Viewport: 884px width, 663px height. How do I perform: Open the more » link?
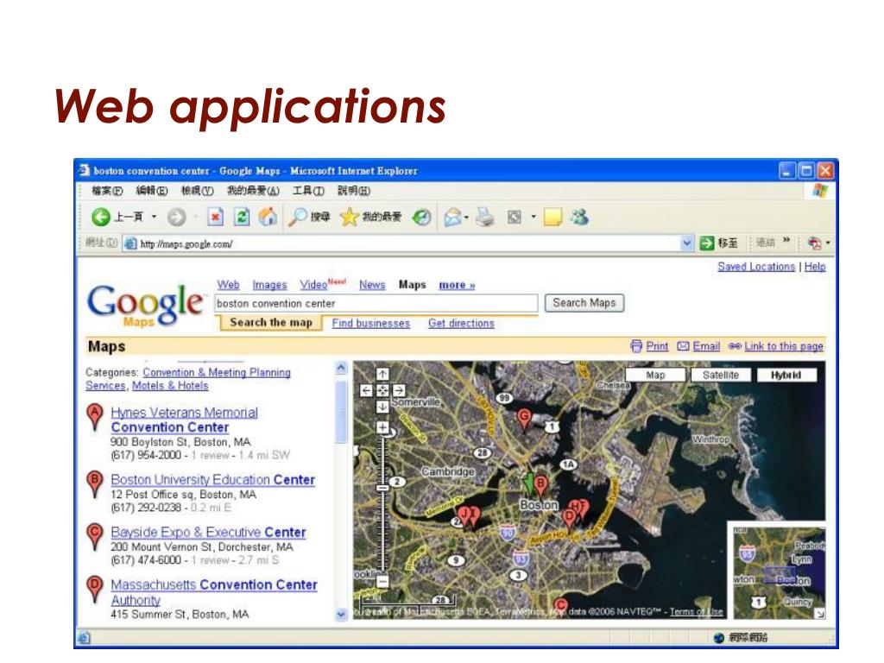458,285
